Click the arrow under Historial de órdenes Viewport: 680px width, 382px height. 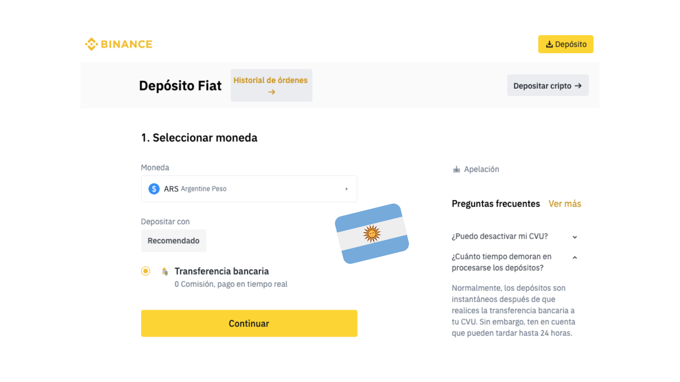point(272,92)
